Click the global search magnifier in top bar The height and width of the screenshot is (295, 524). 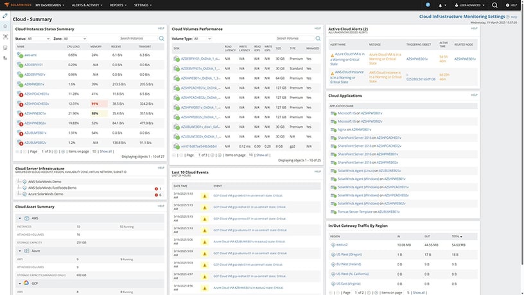[x=494, y=5]
